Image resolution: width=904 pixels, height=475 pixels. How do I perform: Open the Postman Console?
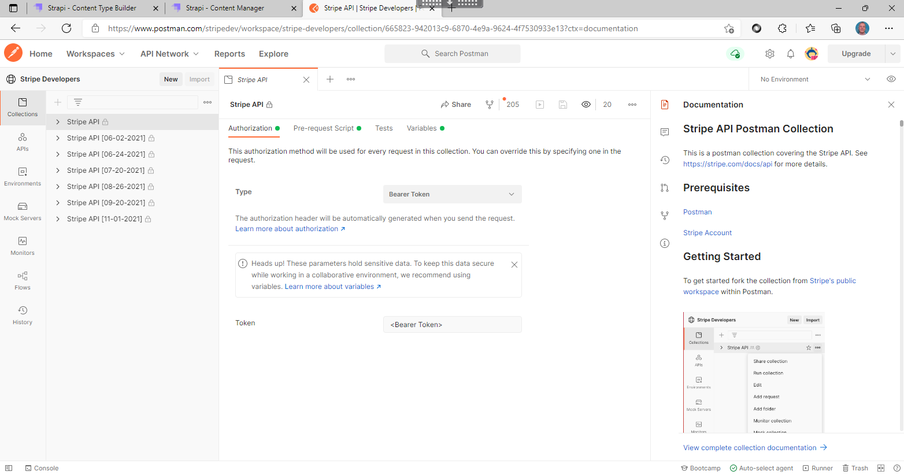click(42, 468)
